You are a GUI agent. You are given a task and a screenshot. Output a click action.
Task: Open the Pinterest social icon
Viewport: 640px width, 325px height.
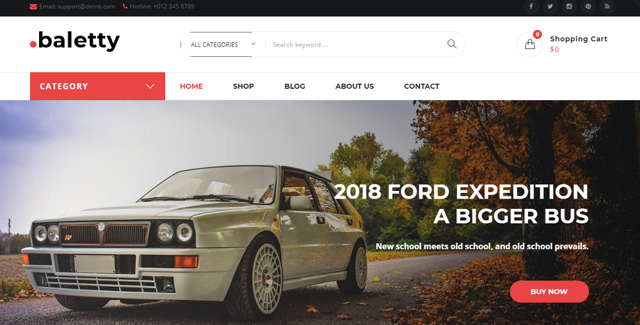click(x=588, y=6)
